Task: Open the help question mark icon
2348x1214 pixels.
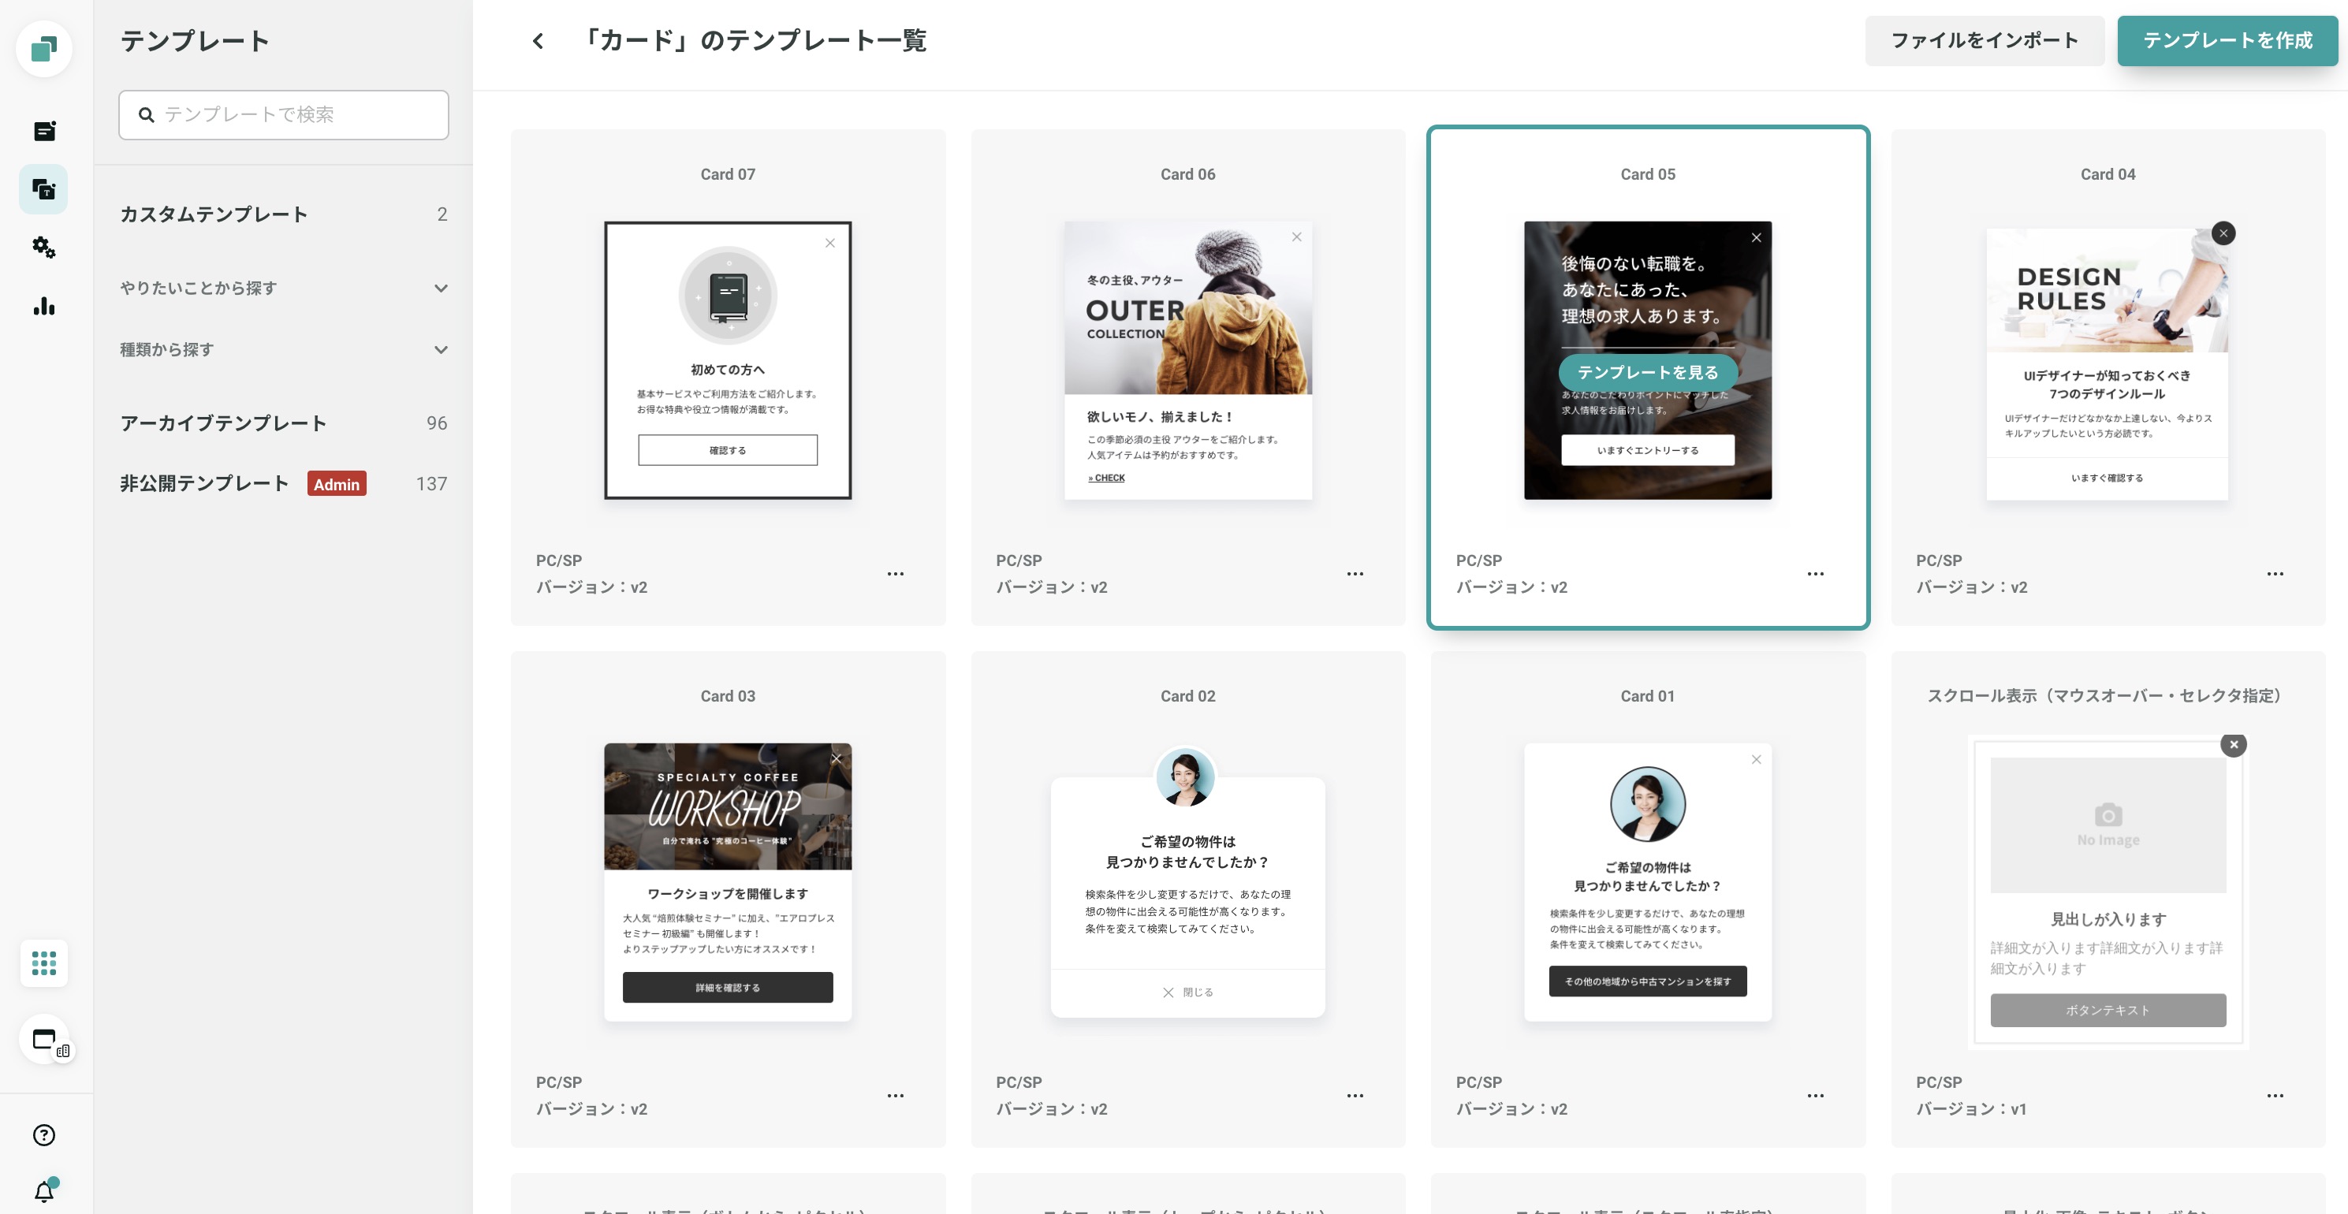Action: click(43, 1134)
